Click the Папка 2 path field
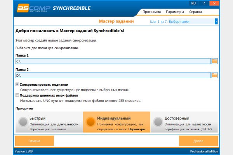Viewport: 233px width, 155px height. 113,75
